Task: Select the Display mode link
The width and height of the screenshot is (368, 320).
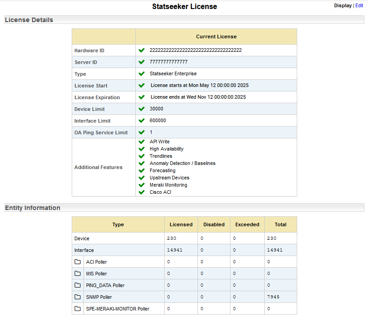Action: [x=343, y=5]
